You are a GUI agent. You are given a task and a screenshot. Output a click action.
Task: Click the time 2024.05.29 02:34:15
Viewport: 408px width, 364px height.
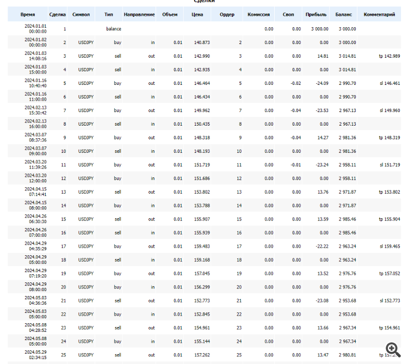(x=36, y=355)
